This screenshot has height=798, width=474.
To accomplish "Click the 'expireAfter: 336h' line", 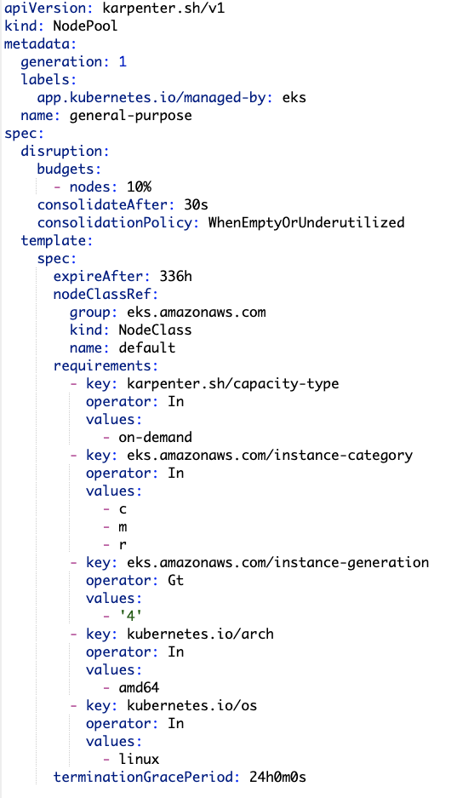I will pyautogui.click(x=122, y=276).
